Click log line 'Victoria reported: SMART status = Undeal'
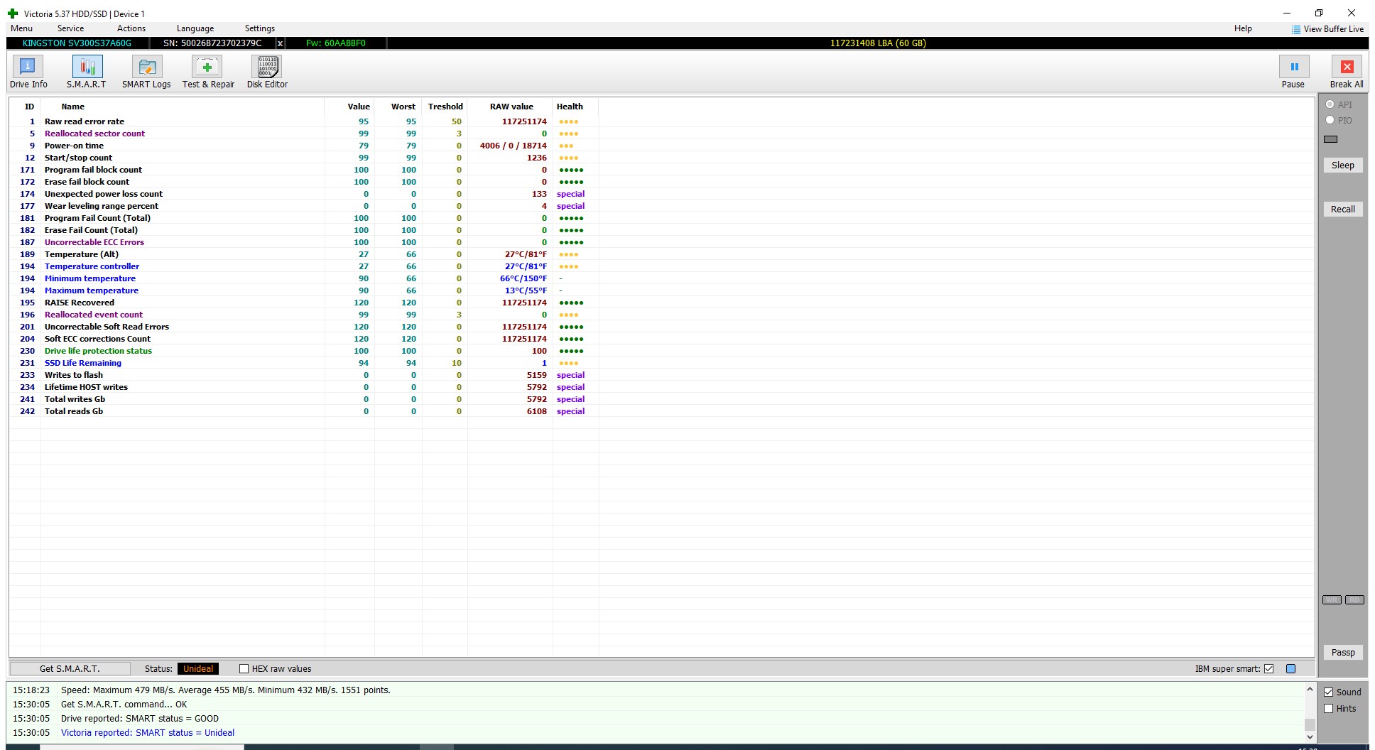1375x750 pixels. tap(147, 733)
